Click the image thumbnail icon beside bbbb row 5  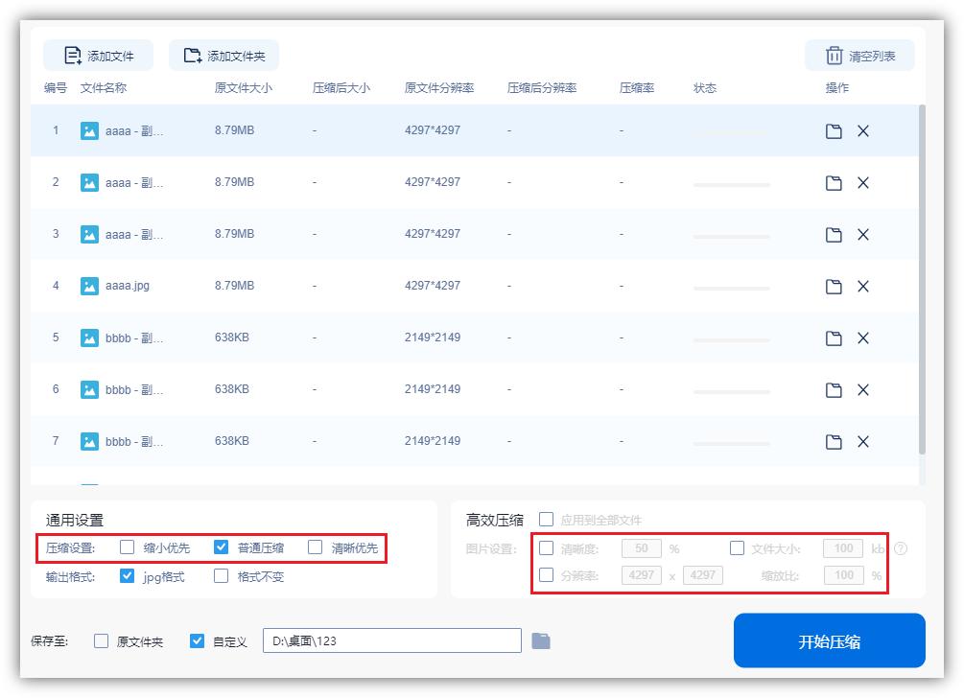[88, 337]
